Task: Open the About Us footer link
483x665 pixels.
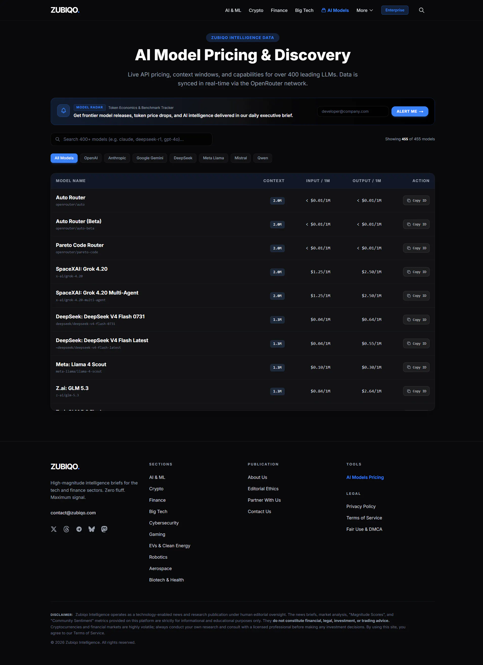Action: point(258,477)
